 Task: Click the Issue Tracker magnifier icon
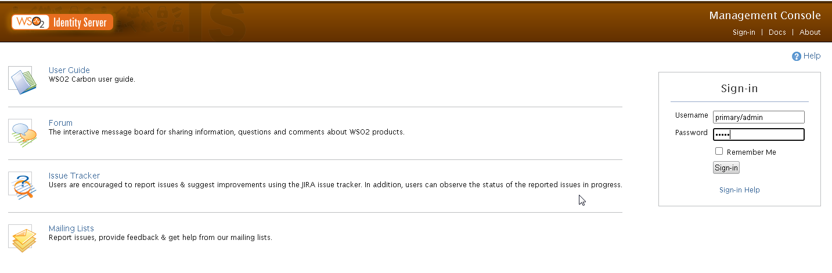click(23, 185)
